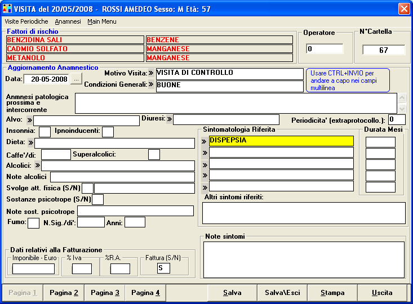Select the highlighted DISPEPSIA symptom field

tap(281, 141)
